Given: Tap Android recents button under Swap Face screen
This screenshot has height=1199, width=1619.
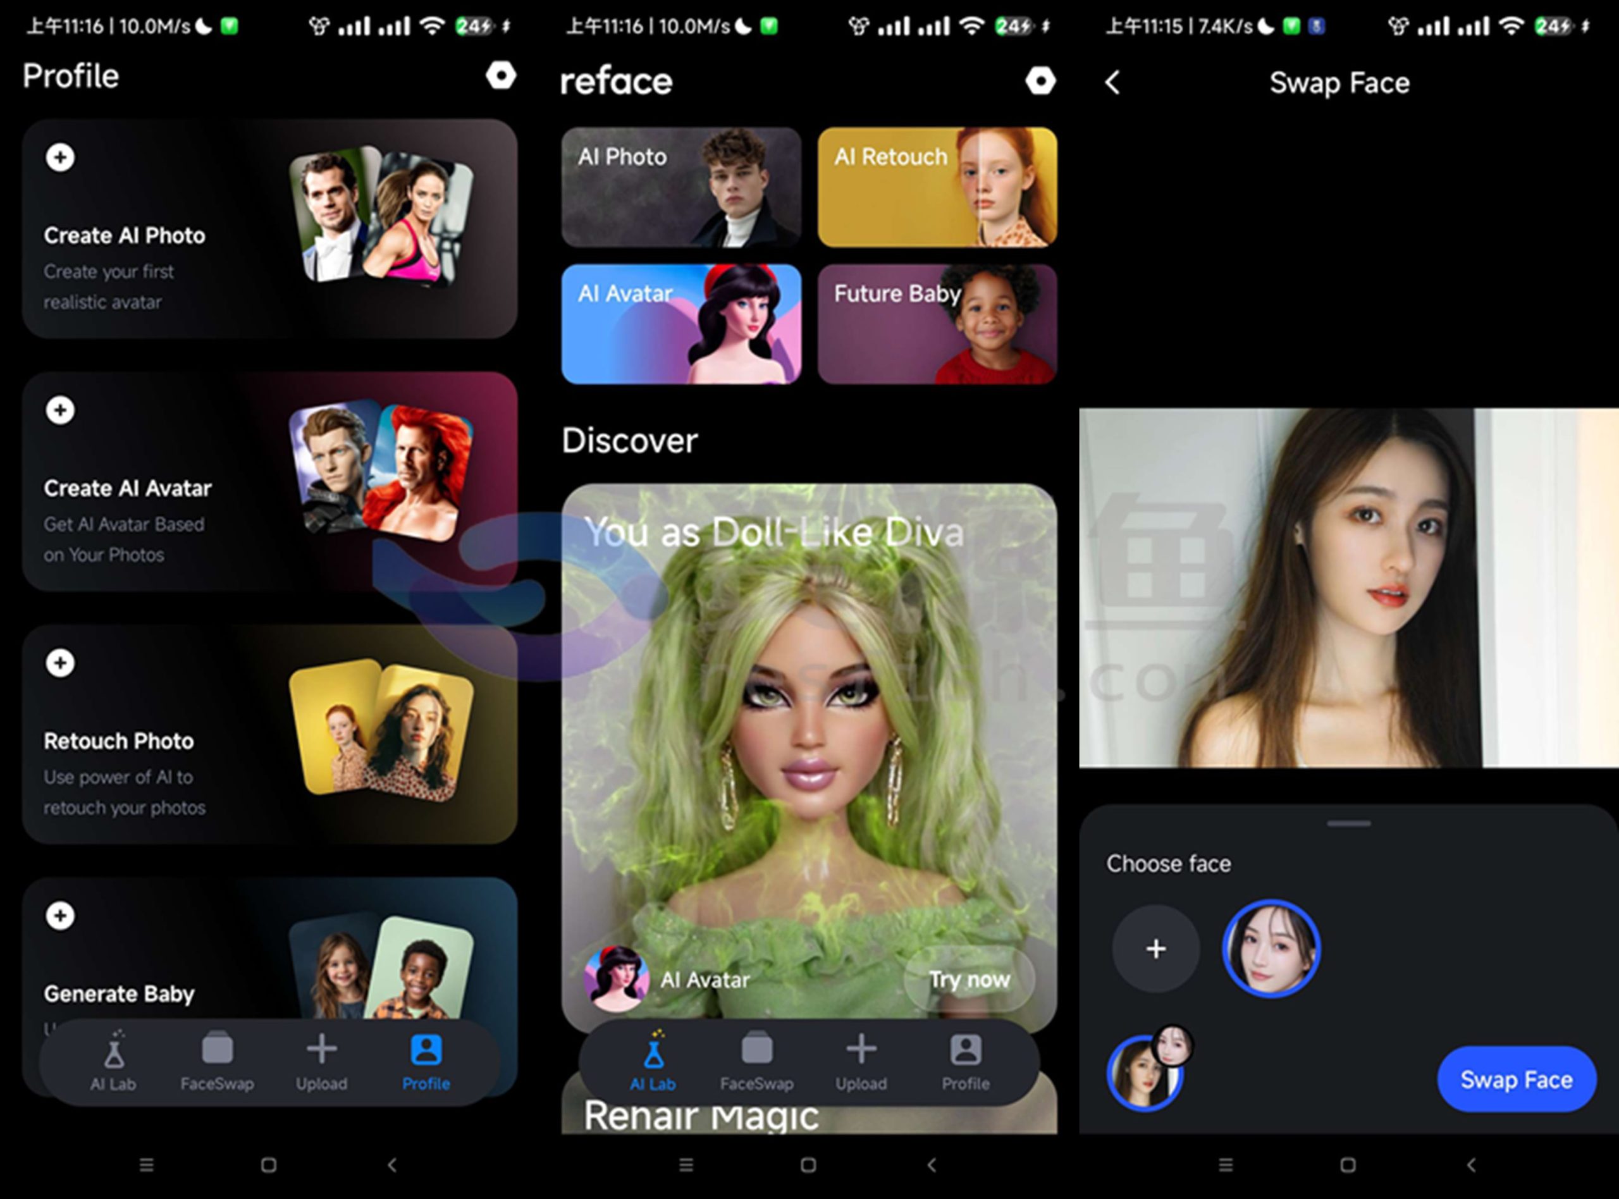Looking at the screenshot, I should pyautogui.click(x=1226, y=1165).
